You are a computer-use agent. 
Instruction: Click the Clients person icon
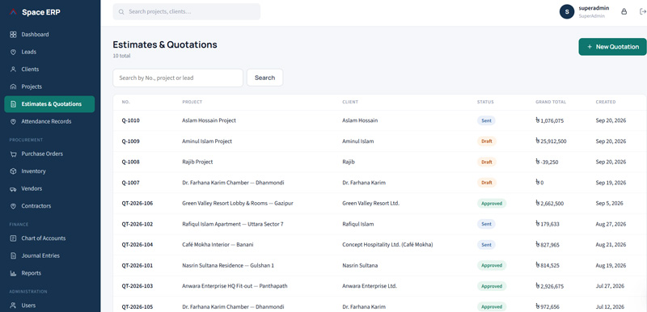pyautogui.click(x=13, y=70)
